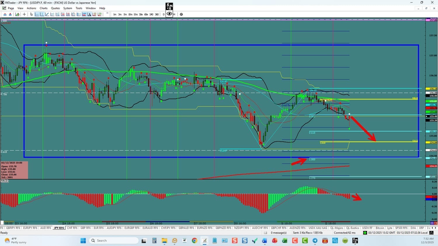Viewport: 438px width, 246px height.
Task: Open the new chart icon
Action: (x=18, y=14)
